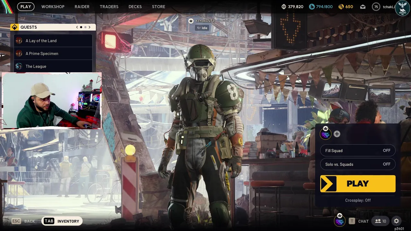Open the Decks tab
This screenshot has width=411, height=231.
(135, 6)
